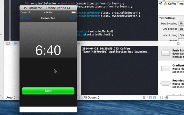Click the Coffee Timer app target icon

(x=165, y=4)
